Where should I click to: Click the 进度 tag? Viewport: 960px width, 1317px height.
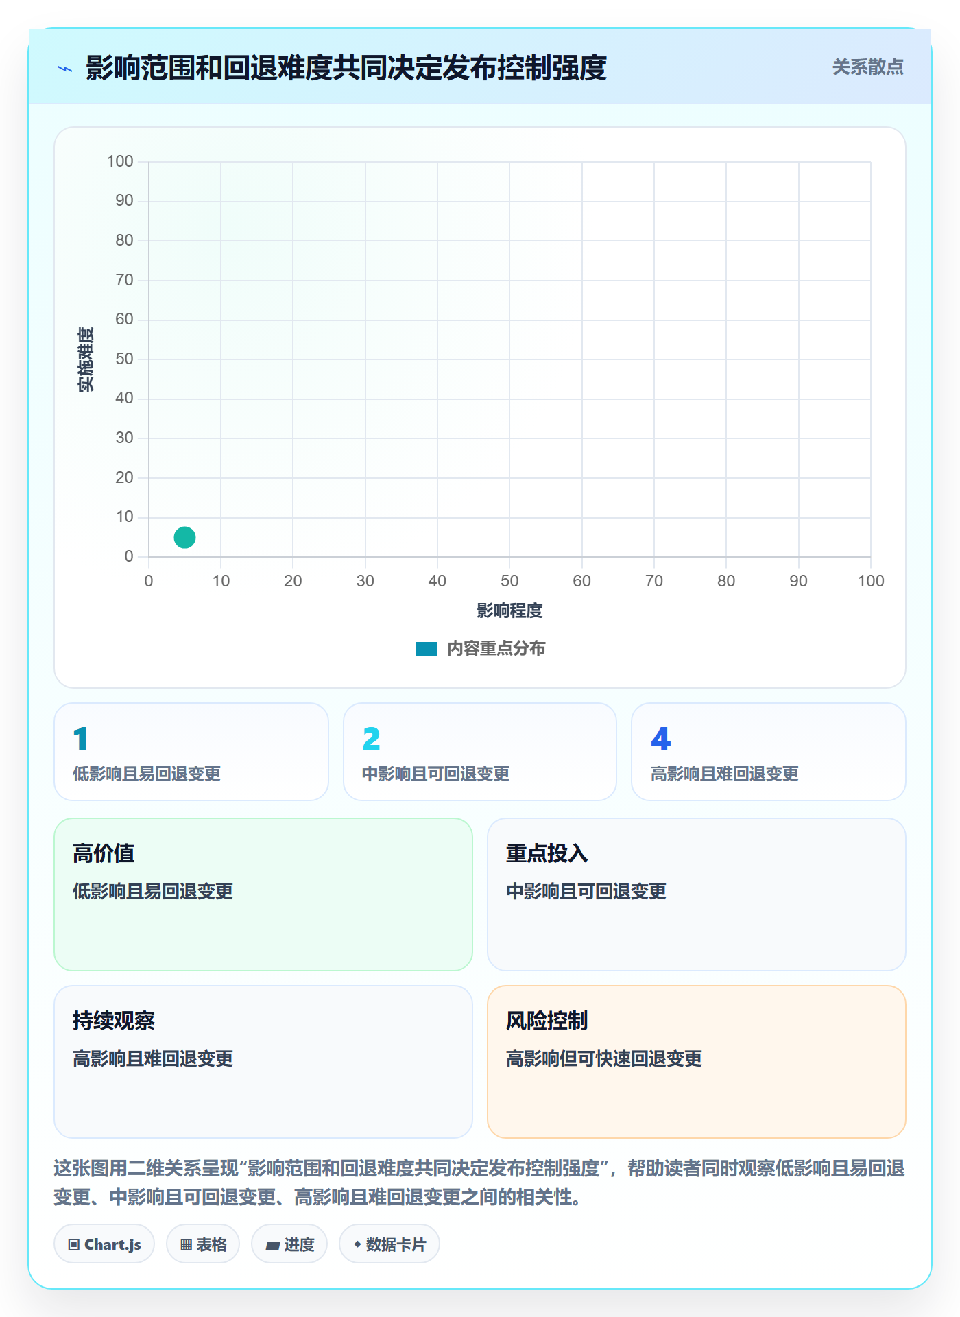tap(289, 1244)
